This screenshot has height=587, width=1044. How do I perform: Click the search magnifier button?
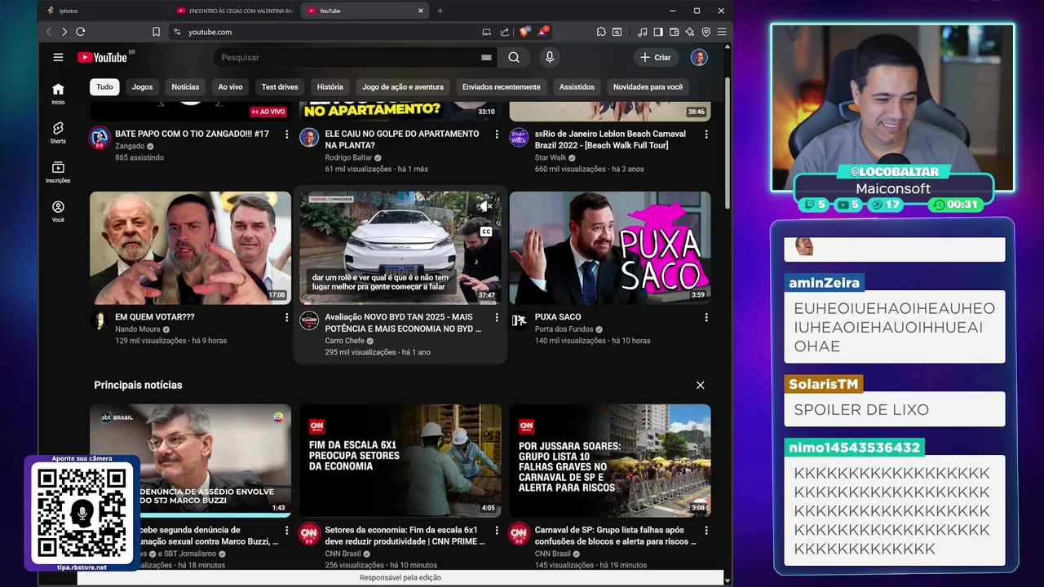click(514, 57)
